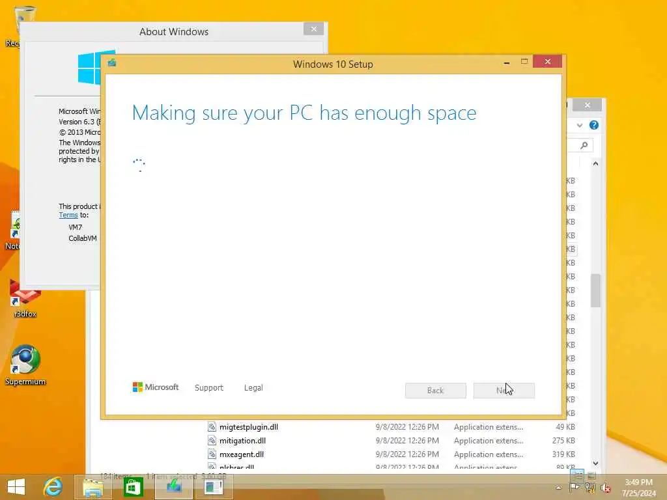
Task: Click the search magnifier in Explorer
Action: click(x=584, y=145)
